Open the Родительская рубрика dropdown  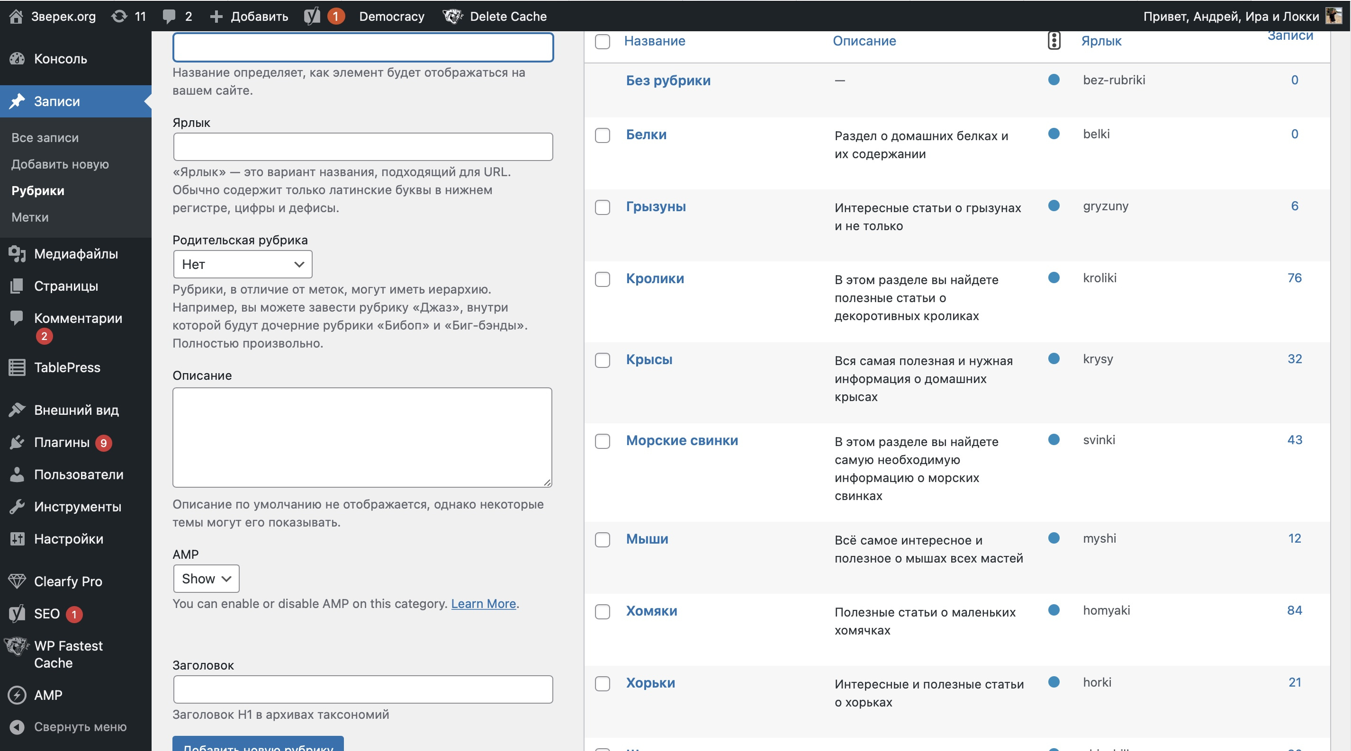pyautogui.click(x=243, y=264)
